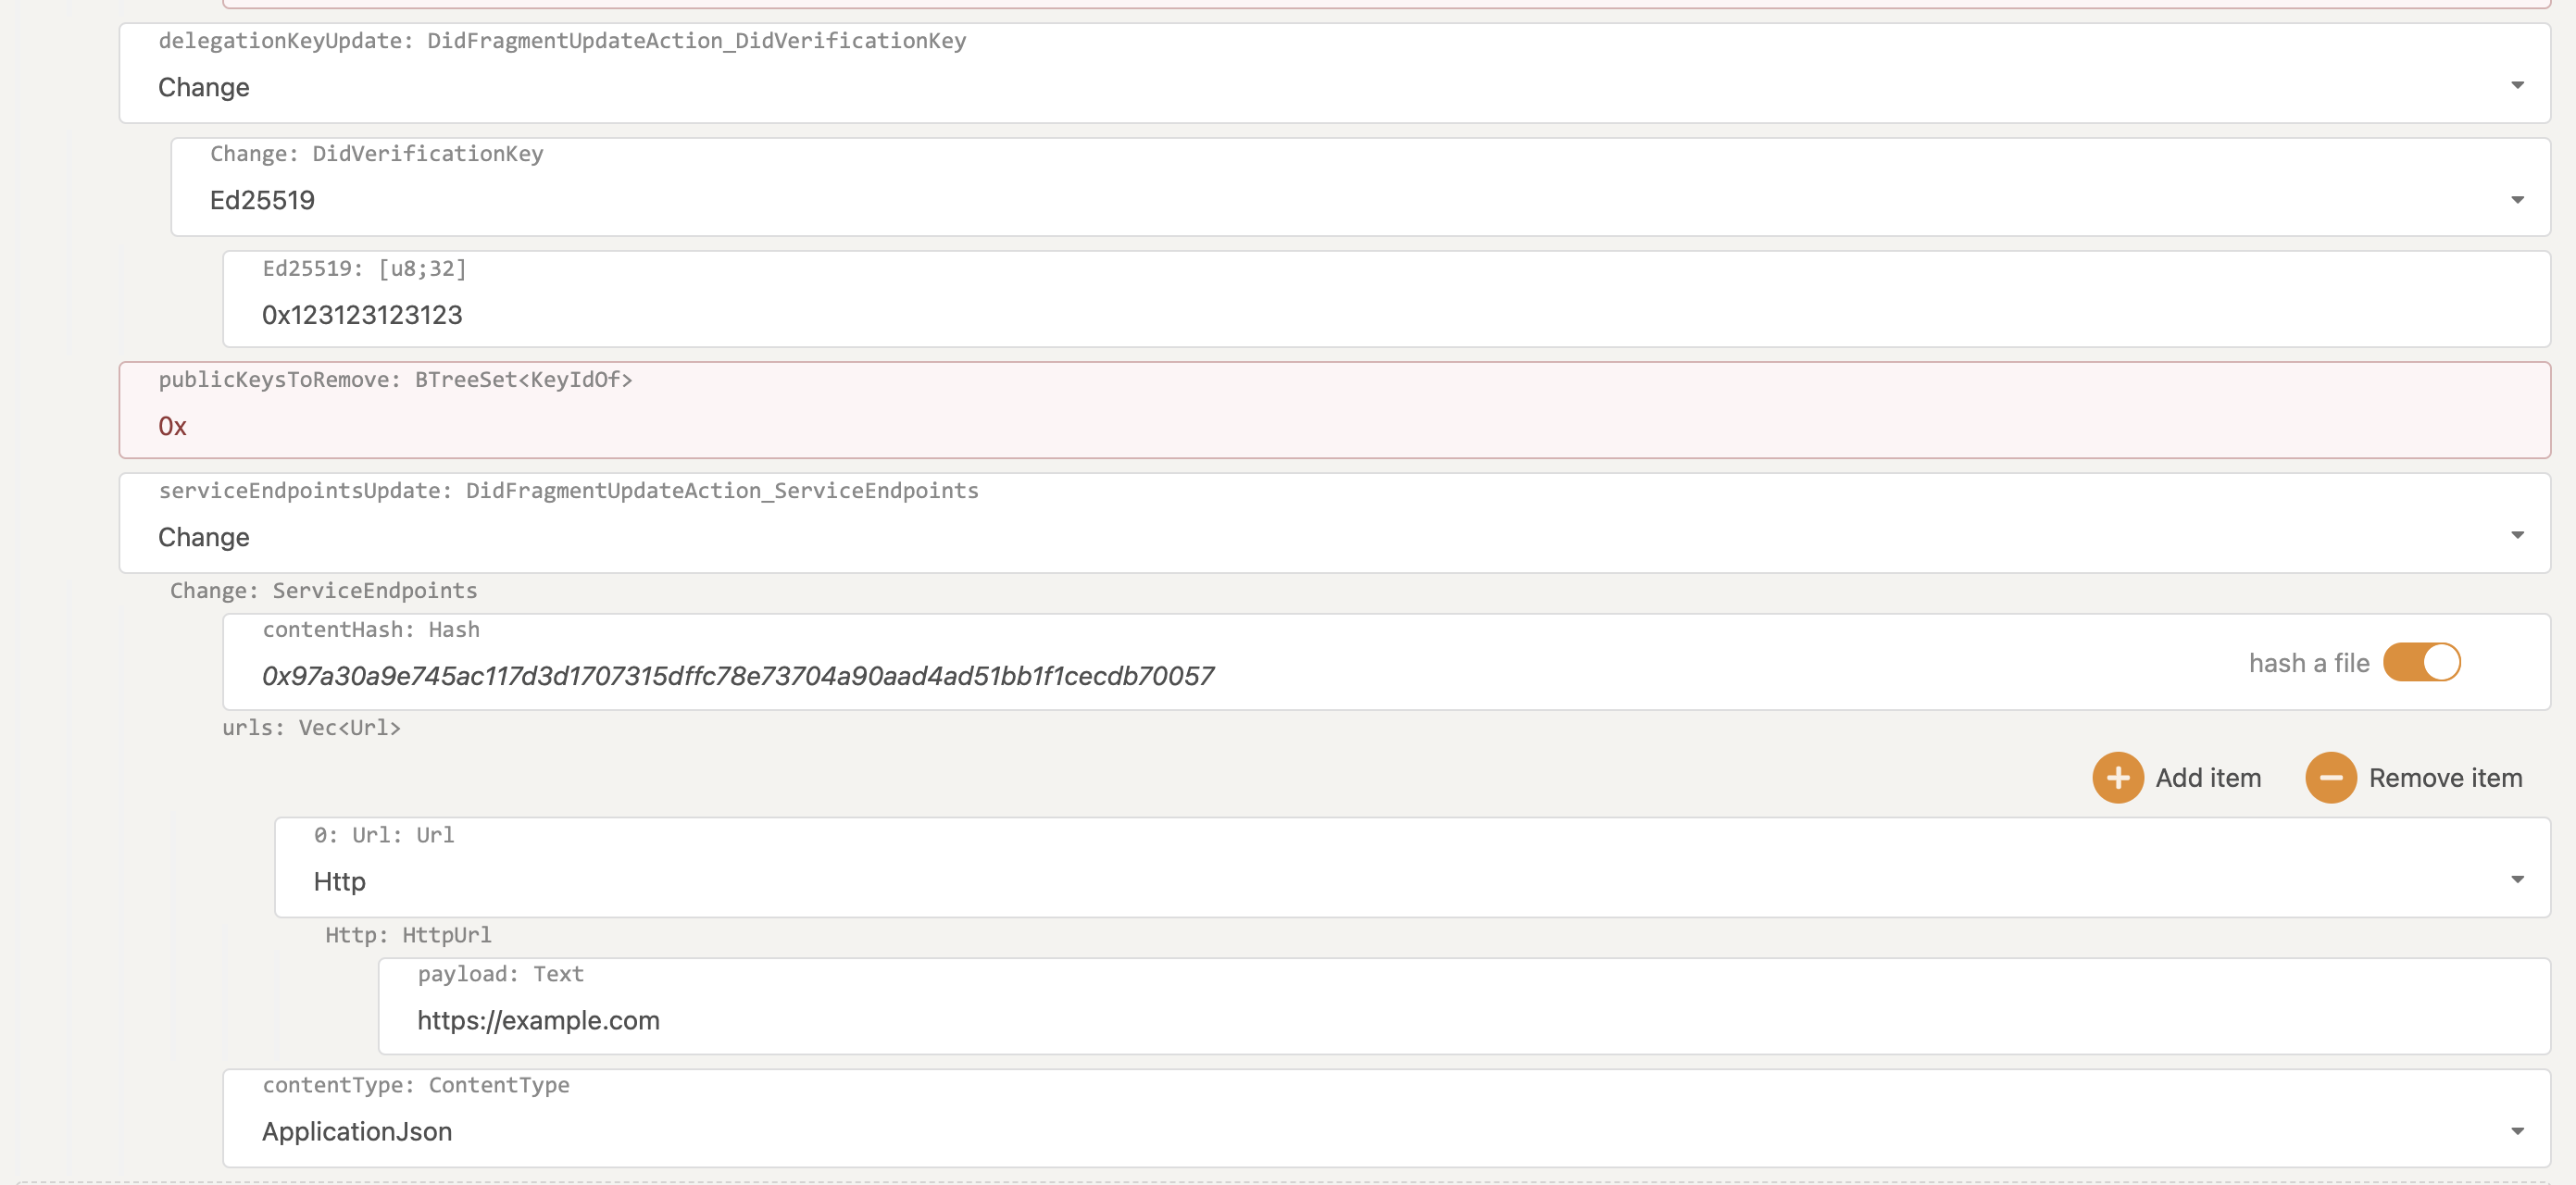2576x1185 pixels.
Task: Click the Remove item label
Action: [2445, 778]
